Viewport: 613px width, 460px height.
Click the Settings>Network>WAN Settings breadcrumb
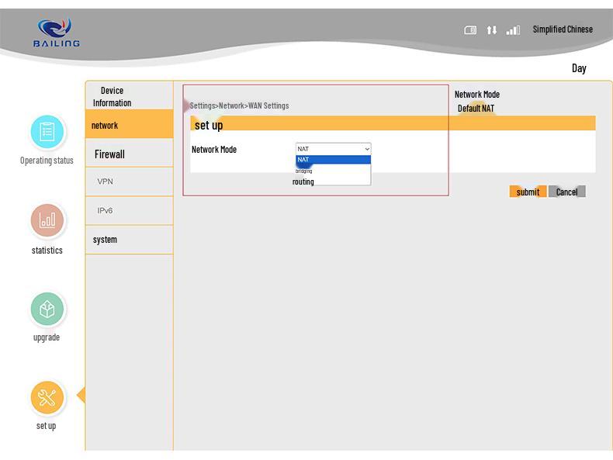(239, 105)
